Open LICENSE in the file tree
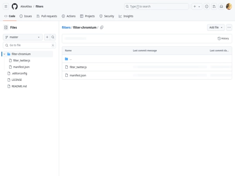The height and width of the screenshot is (176, 235). (17, 80)
